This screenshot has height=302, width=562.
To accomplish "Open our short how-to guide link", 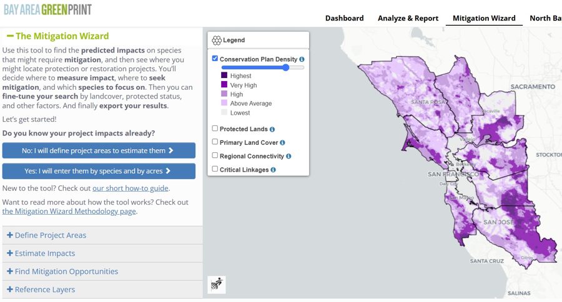I will 131,188.
